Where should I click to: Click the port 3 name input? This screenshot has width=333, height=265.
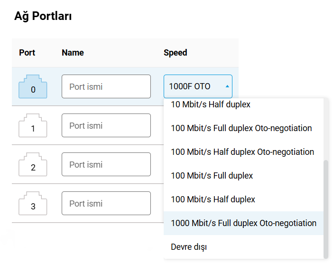(x=106, y=204)
